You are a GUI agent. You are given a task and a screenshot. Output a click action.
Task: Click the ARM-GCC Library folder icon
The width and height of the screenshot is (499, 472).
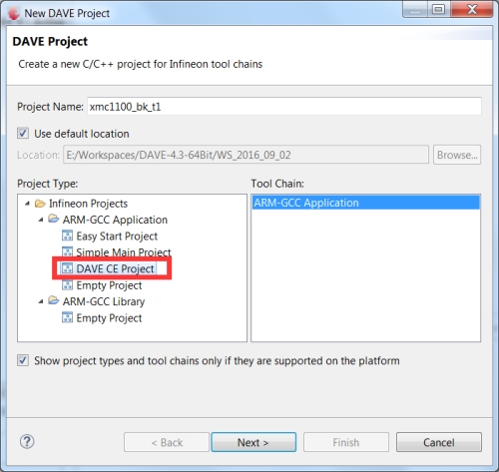(54, 301)
